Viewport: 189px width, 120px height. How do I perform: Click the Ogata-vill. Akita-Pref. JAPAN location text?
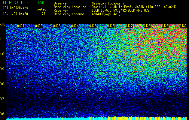point(134,7)
